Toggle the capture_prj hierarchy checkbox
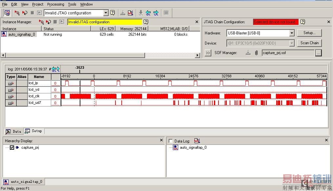The width and height of the screenshot is (333, 191). (x=12, y=147)
